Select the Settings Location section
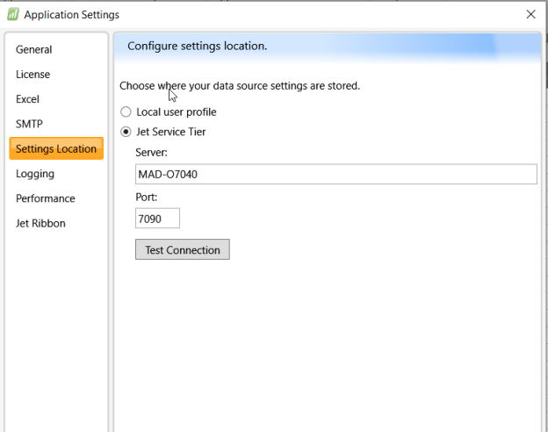 click(x=56, y=148)
